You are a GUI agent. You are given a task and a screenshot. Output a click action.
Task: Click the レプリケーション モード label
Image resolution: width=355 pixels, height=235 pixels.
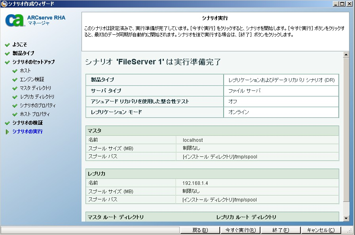coord(116,112)
